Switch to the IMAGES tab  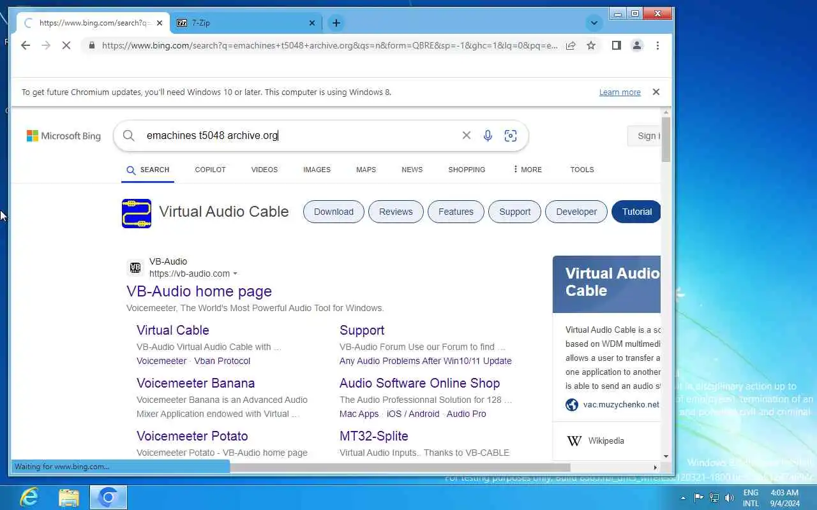317,170
